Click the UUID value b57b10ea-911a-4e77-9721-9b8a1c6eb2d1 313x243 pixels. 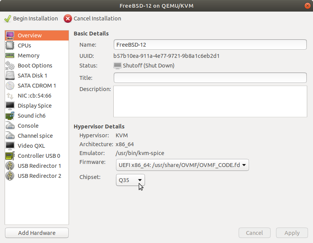click(167, 56)
